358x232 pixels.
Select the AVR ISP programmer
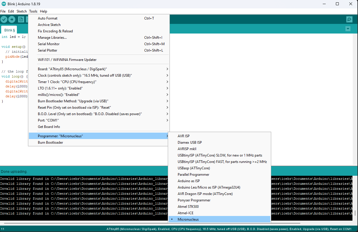(x=184, y=136)
